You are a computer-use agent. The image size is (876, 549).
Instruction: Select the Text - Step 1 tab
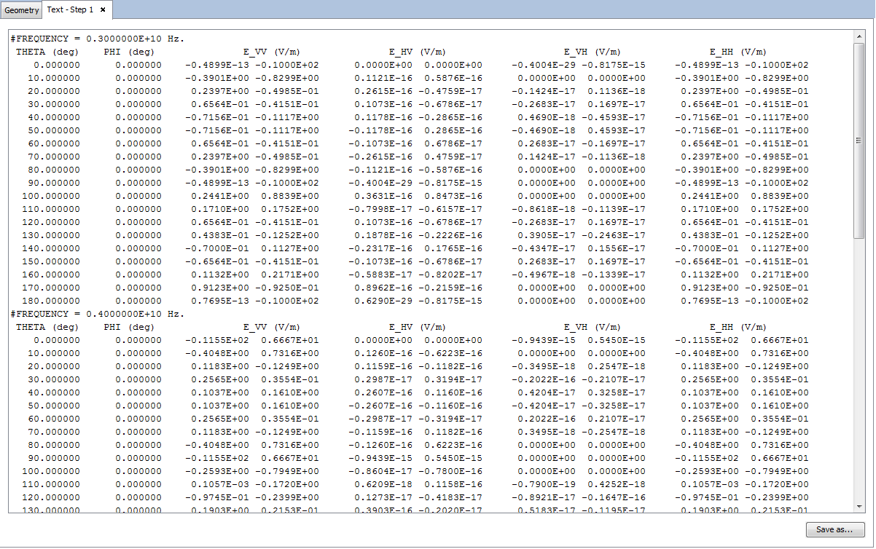pyautogui.click(x=70, y=9)
